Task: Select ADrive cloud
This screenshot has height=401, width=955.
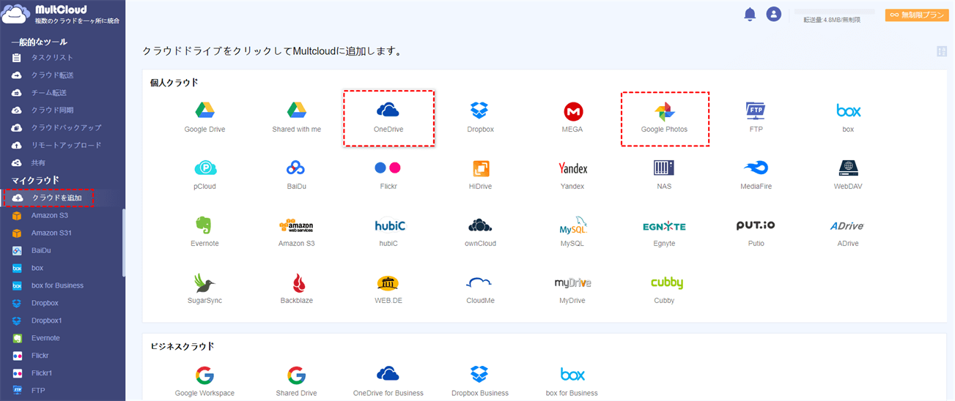Action: click(x=847, y=231)
